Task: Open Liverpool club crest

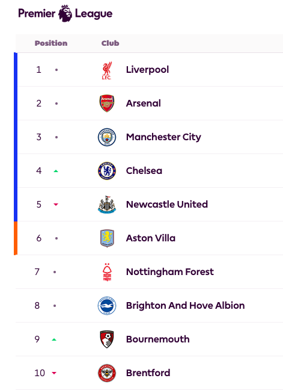Action: (x=107, y=70)
